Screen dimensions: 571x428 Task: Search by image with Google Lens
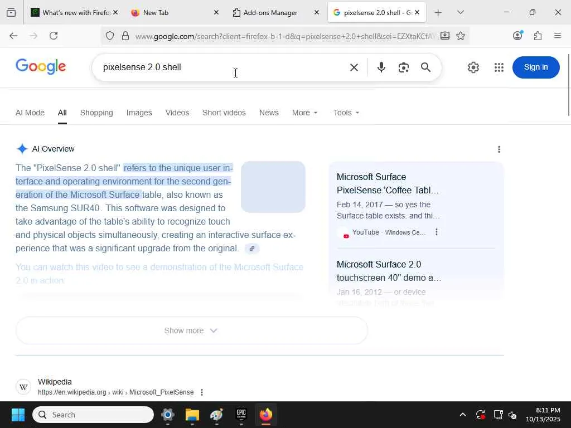403,67
